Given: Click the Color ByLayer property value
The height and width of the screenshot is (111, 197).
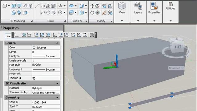Looking at the screenshot, I should 46,47.
